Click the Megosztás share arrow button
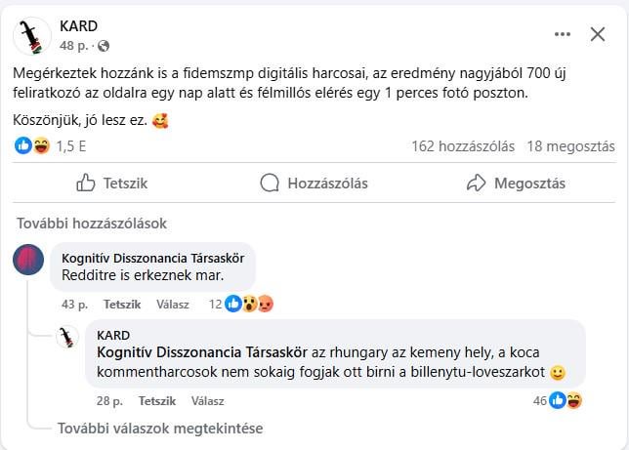629x450 pixels. [x=516, y=184]
